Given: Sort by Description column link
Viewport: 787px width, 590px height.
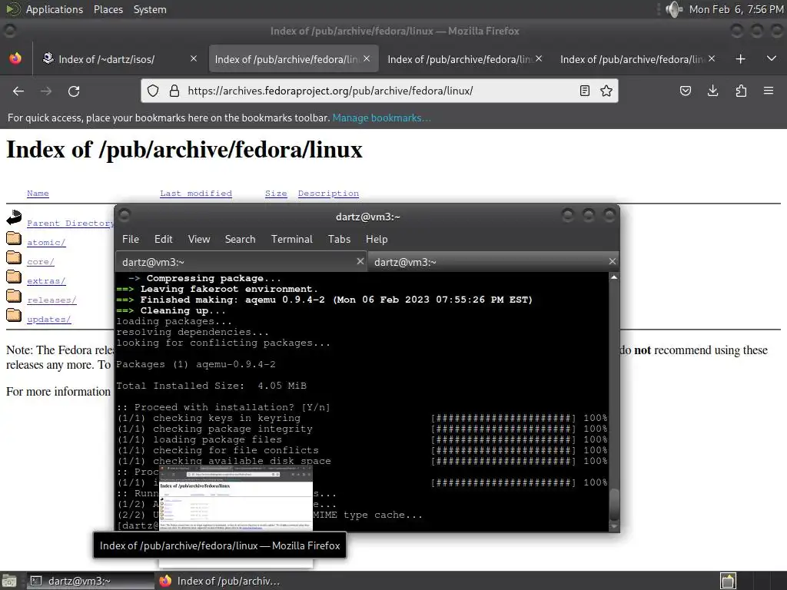Looking at the screenshot, I should click(328, 193).
